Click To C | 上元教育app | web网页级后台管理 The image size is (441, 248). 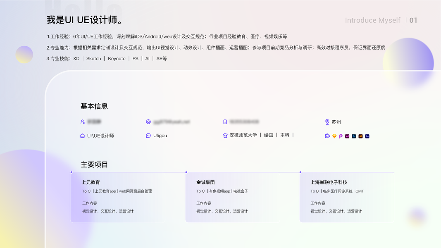117,191
